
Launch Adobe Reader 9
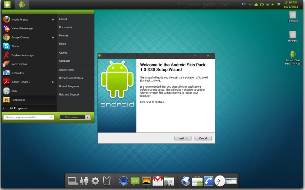[28, 82]
